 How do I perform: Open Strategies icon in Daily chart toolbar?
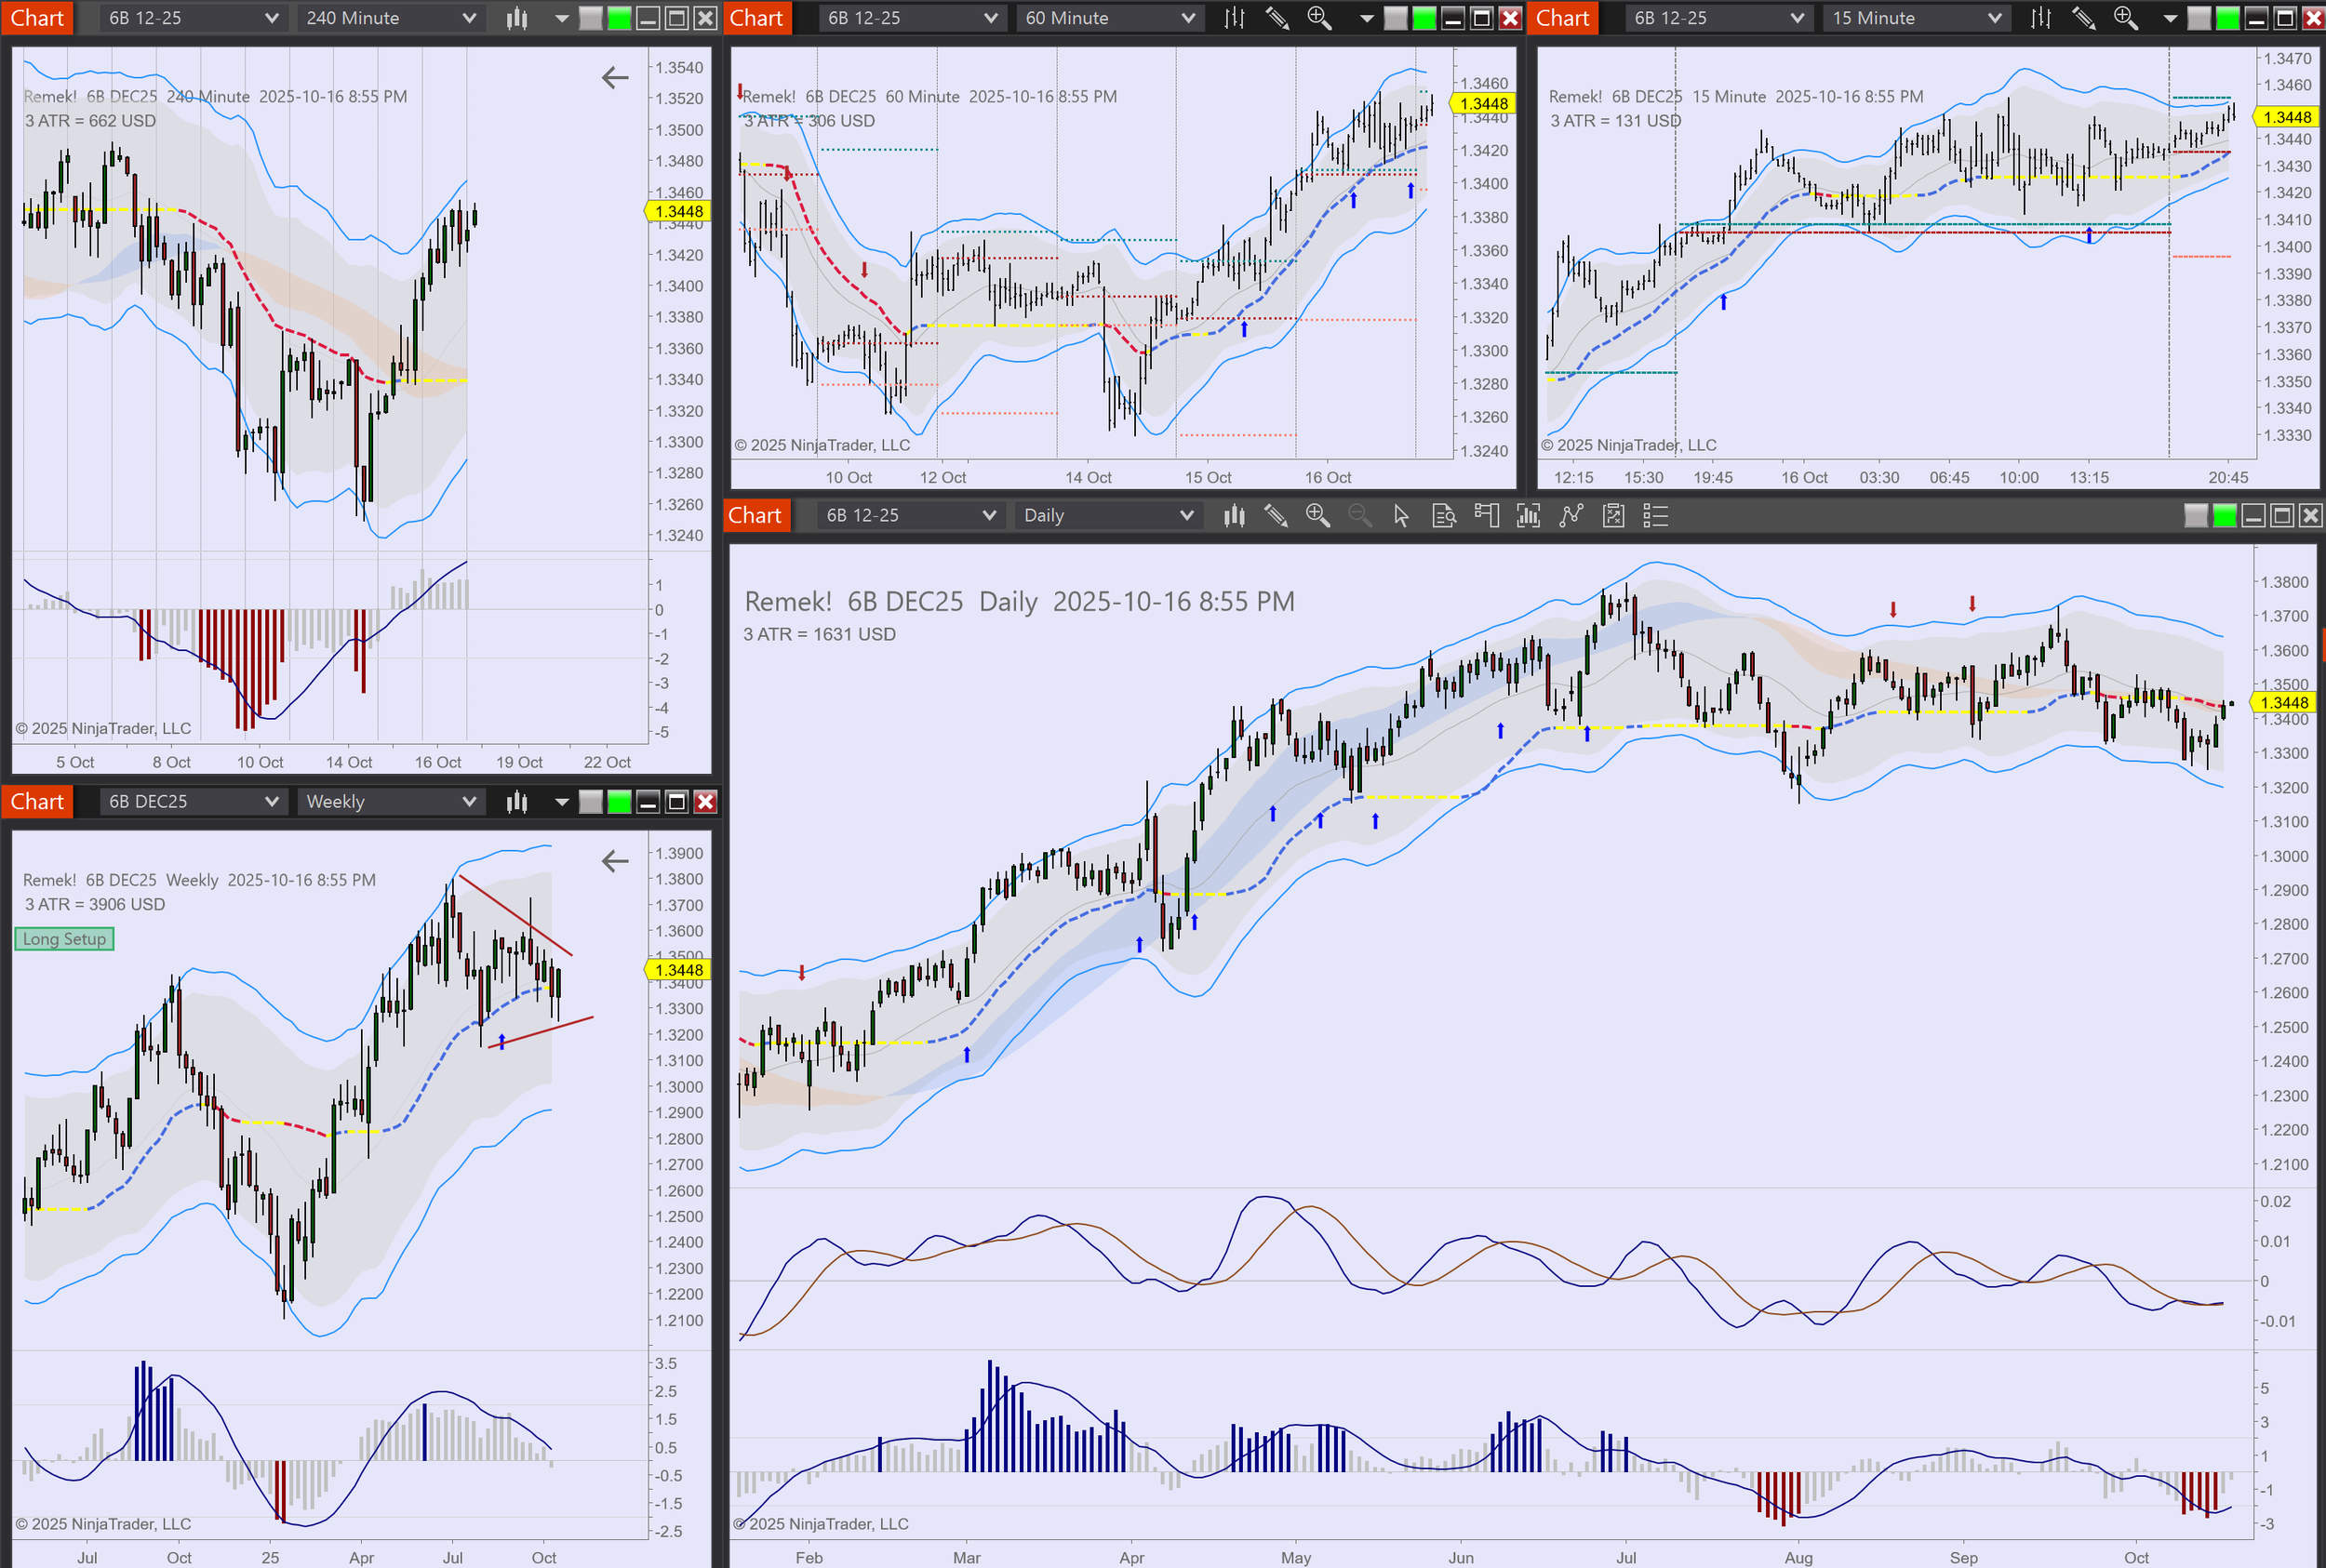[1612, 516]
